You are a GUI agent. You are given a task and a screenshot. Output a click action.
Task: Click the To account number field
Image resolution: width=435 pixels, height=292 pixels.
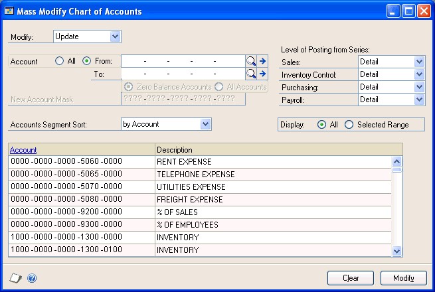pos(183,74)
